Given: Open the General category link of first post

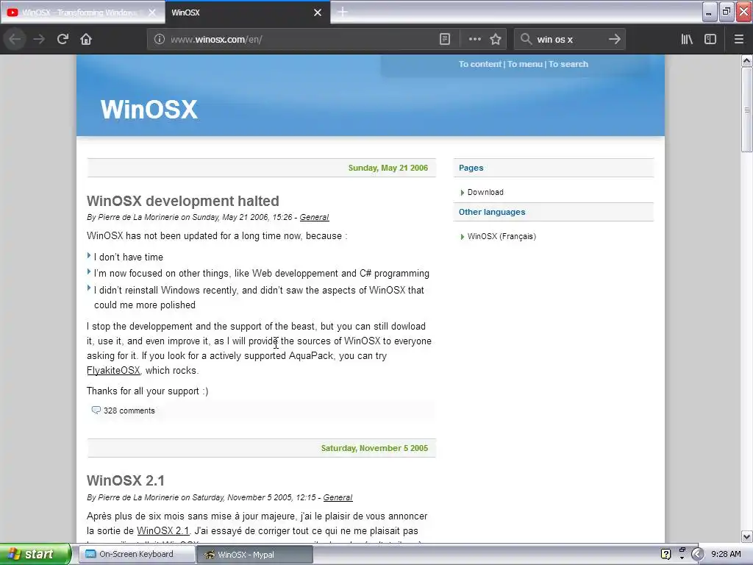Looking at the screenshot, I should 314,217.
